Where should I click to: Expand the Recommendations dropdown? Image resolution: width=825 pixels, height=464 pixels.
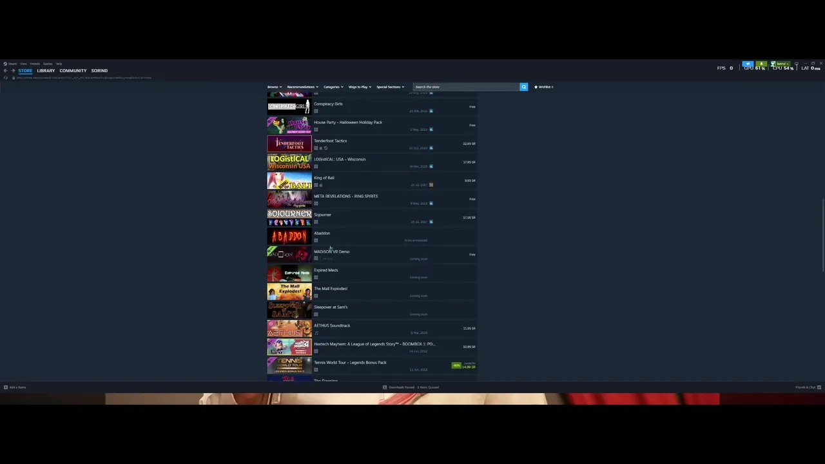303,87
